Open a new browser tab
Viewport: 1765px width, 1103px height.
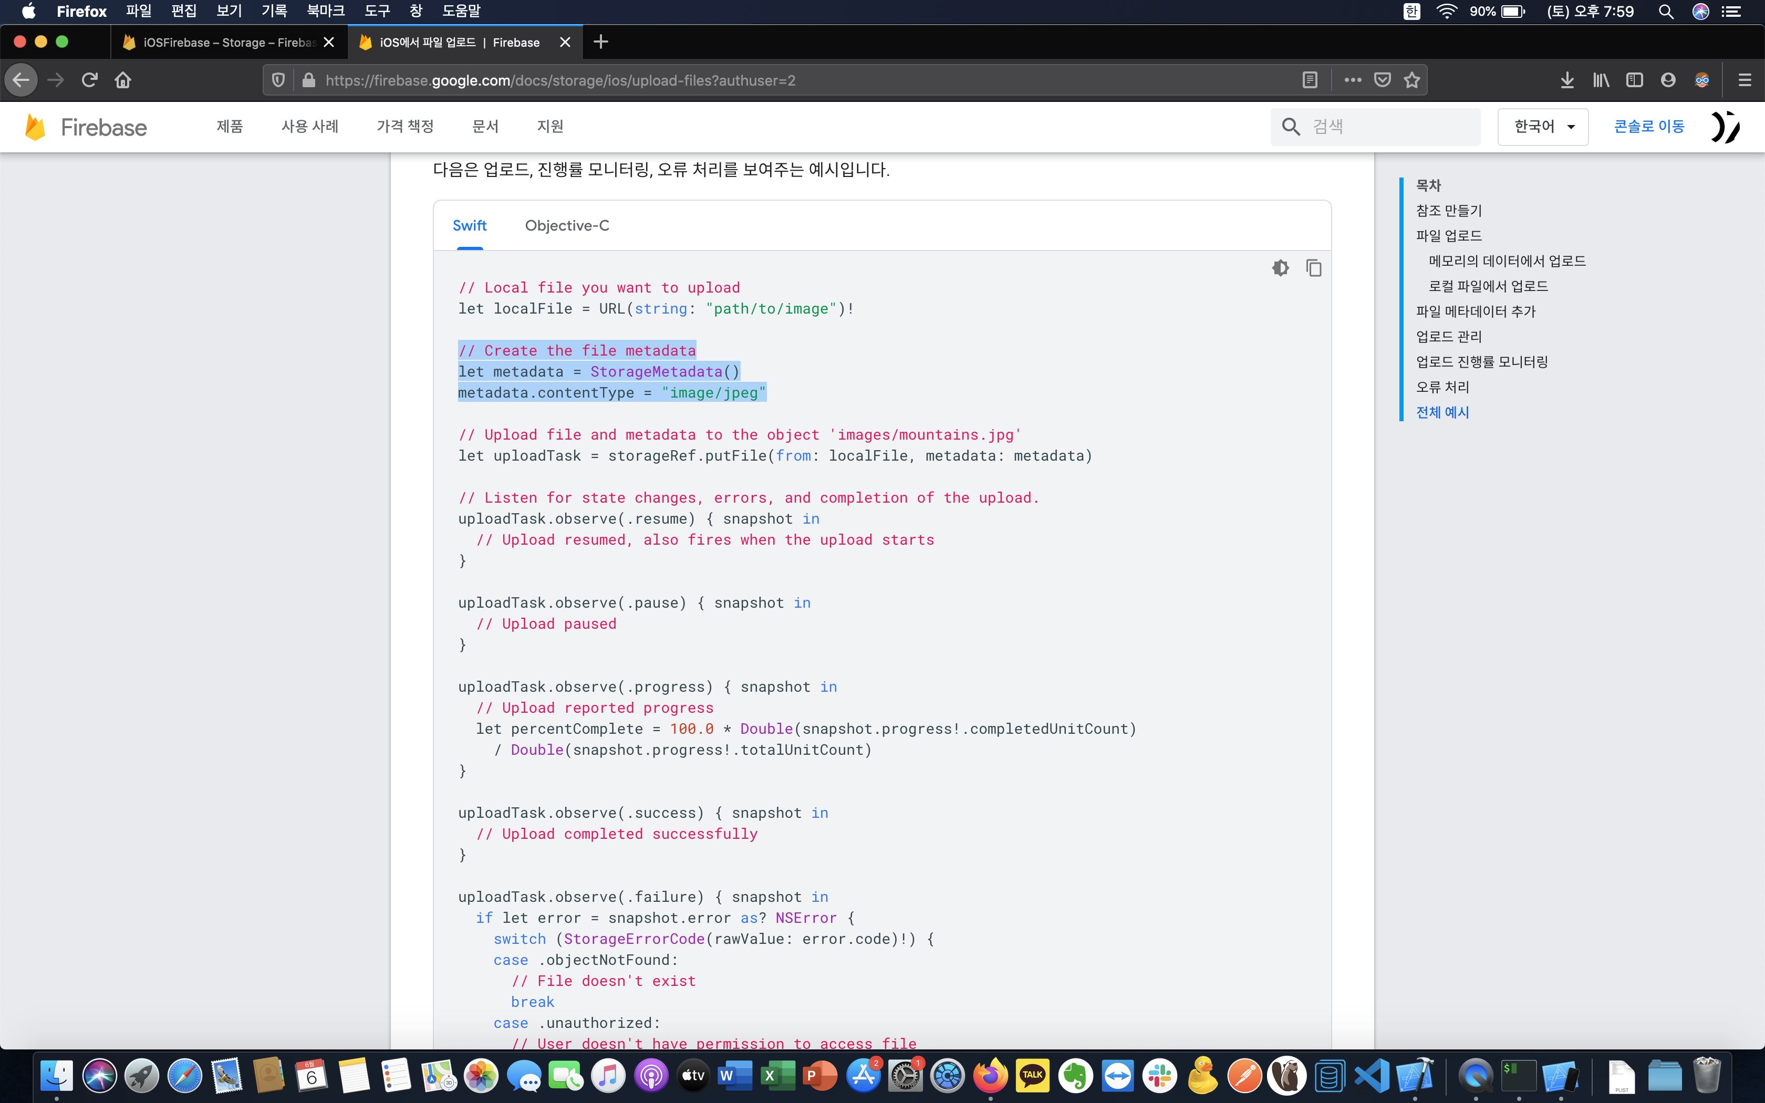point(600,43)
